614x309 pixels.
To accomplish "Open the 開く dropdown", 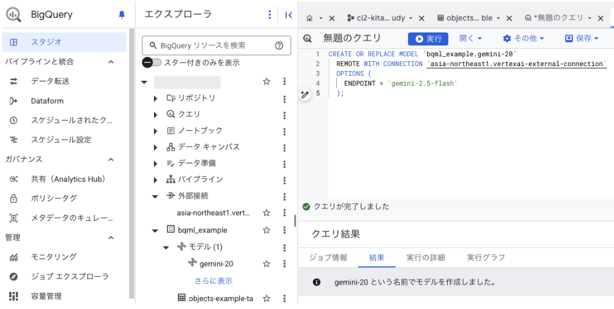I will [x=470, y=39].
